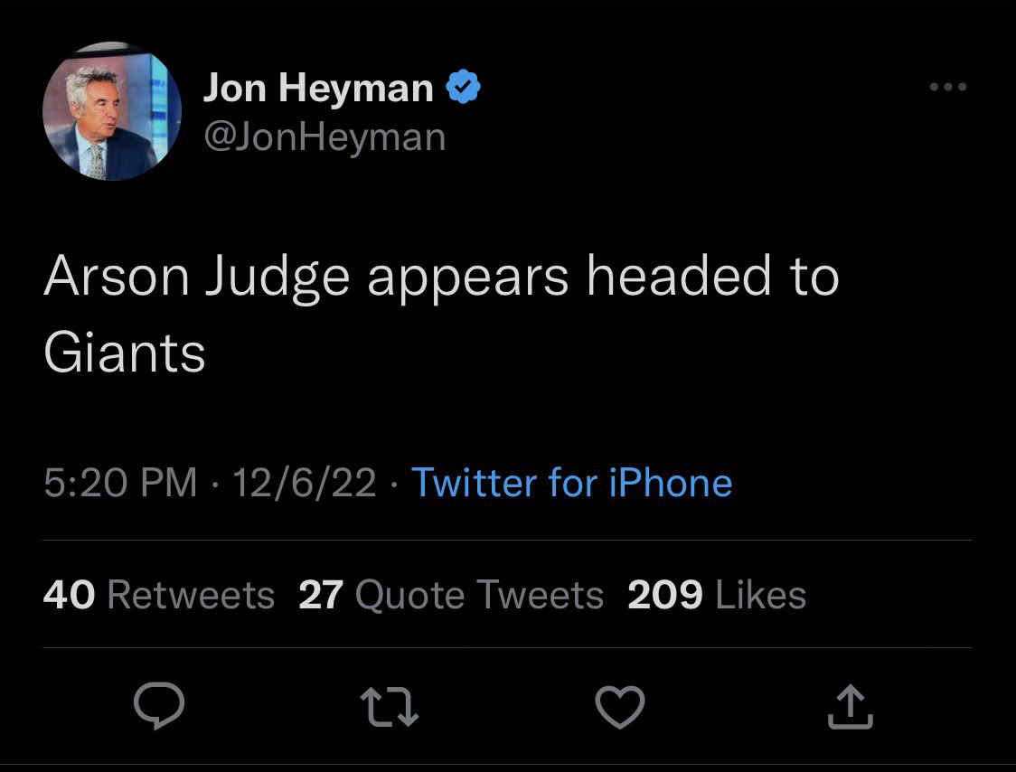Click the word appears in the tweet

467,278
